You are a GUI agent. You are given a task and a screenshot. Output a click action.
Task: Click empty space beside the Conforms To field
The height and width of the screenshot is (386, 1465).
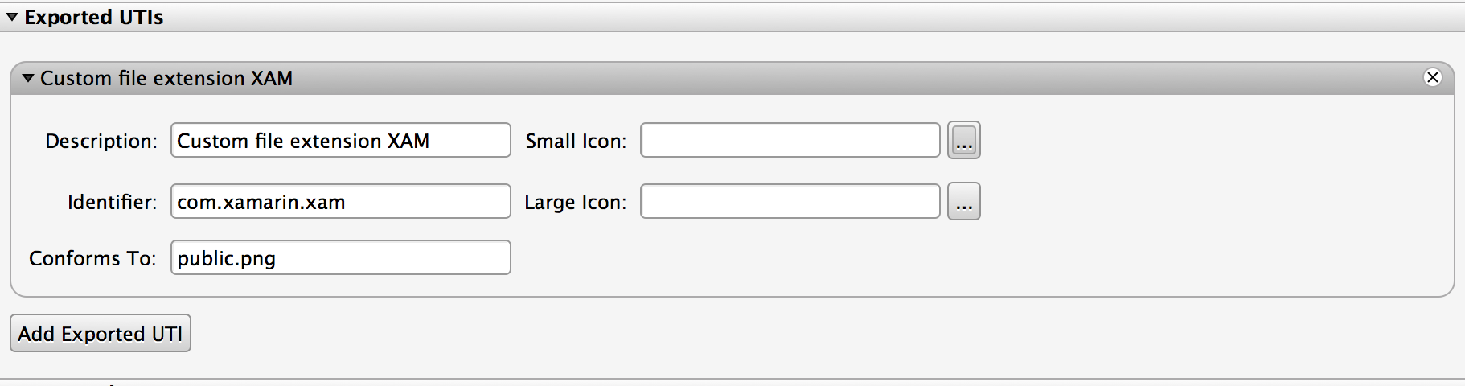point(965,257)
